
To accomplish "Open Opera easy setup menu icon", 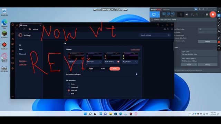I will coord(172,29).
